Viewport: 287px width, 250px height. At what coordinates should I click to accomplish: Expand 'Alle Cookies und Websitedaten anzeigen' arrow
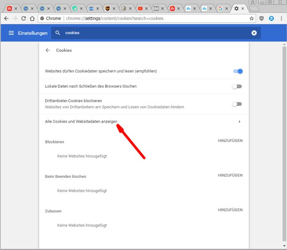pos(239,122)
